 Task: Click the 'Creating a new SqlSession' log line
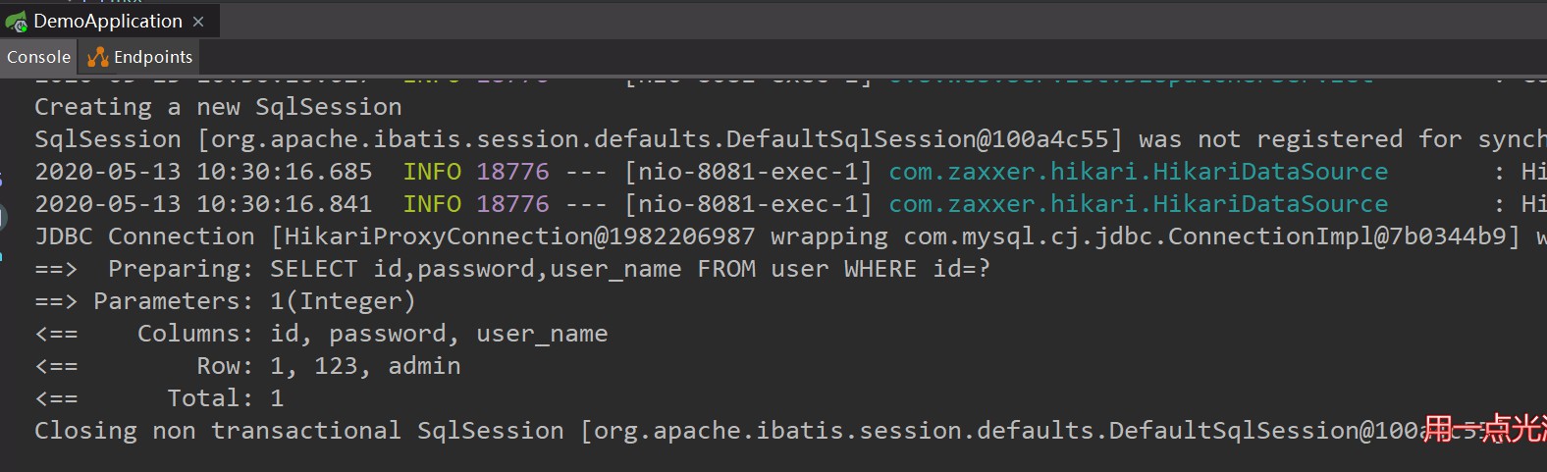(218, 107)
